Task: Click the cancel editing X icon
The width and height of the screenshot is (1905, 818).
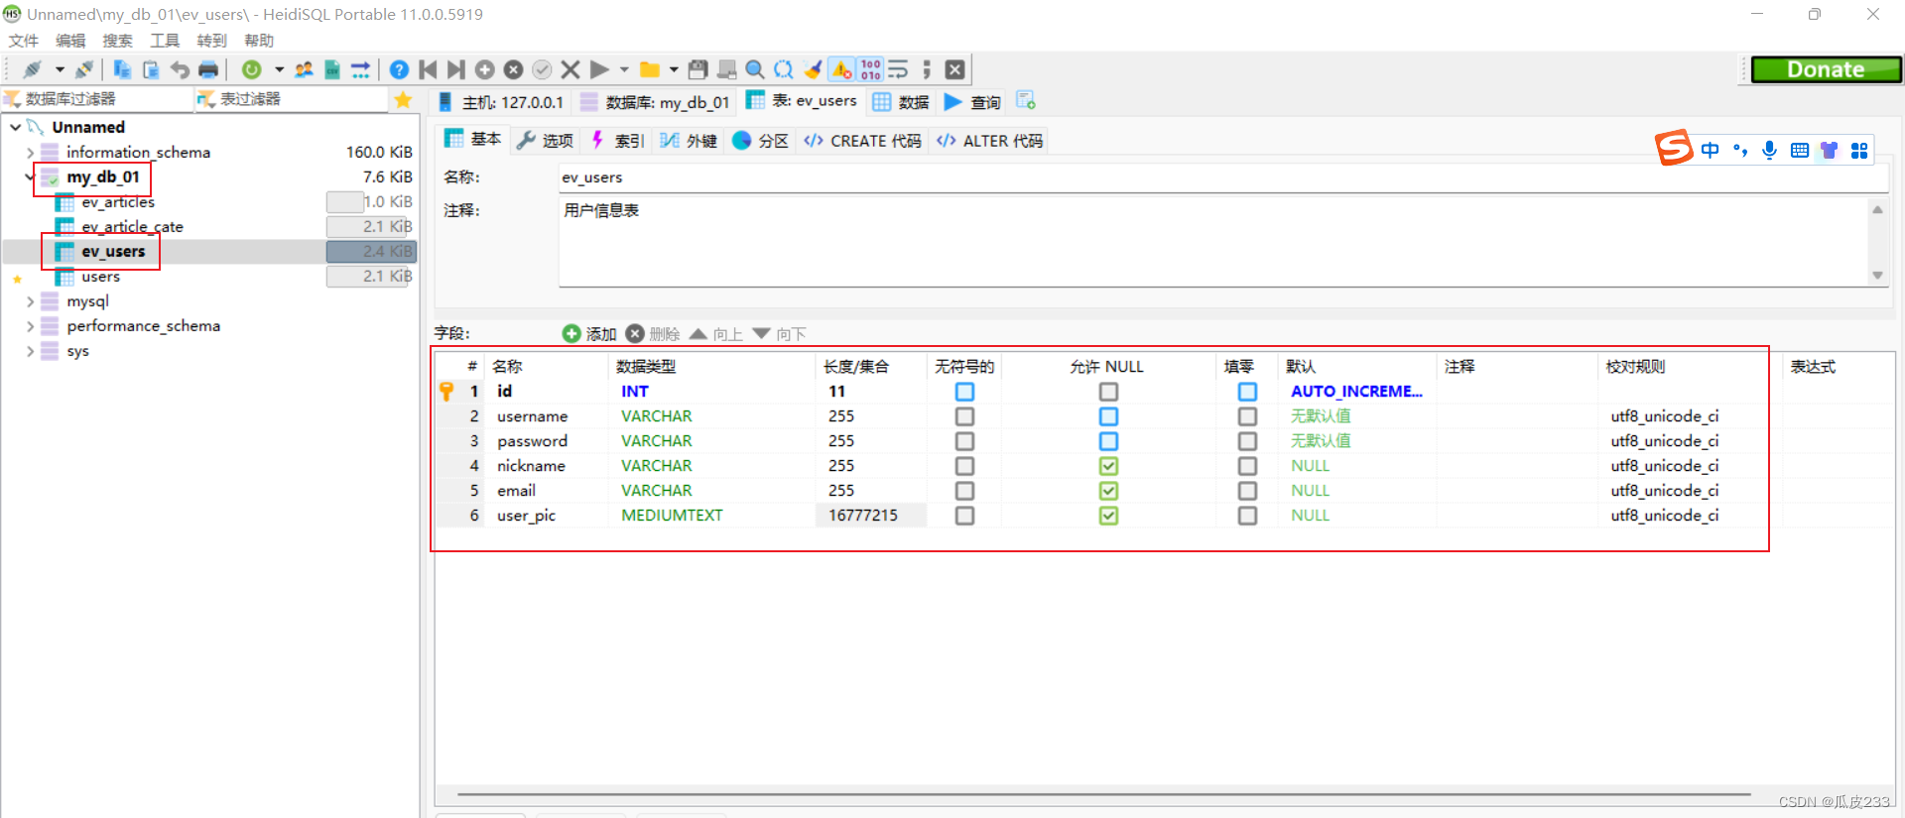Action: point(571,69)
